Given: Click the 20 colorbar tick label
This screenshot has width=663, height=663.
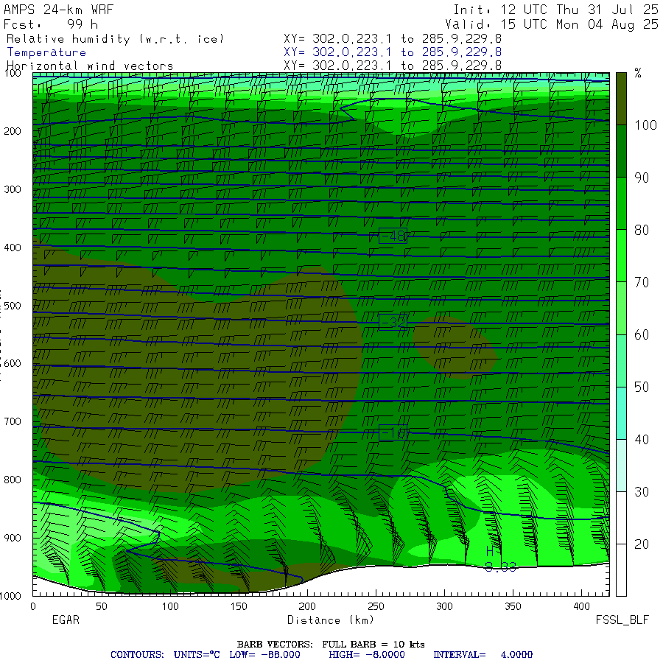Looking at the screenshot, I should [x=642, y=544].
